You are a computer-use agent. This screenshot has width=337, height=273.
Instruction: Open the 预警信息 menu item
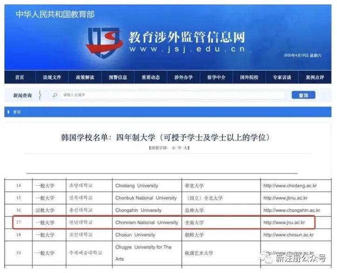pyautogui.click(x=118, y=77)
